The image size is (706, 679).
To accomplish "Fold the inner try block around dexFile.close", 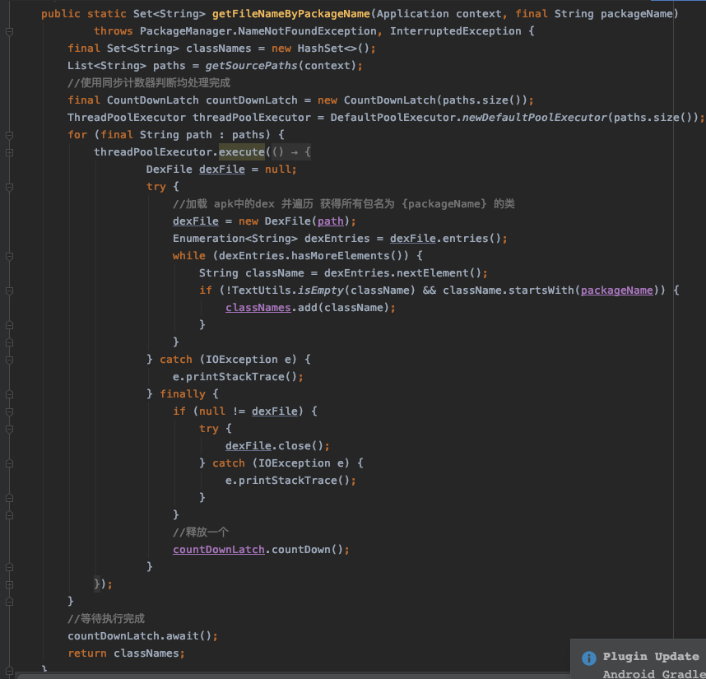I will (x=9, y=429).
